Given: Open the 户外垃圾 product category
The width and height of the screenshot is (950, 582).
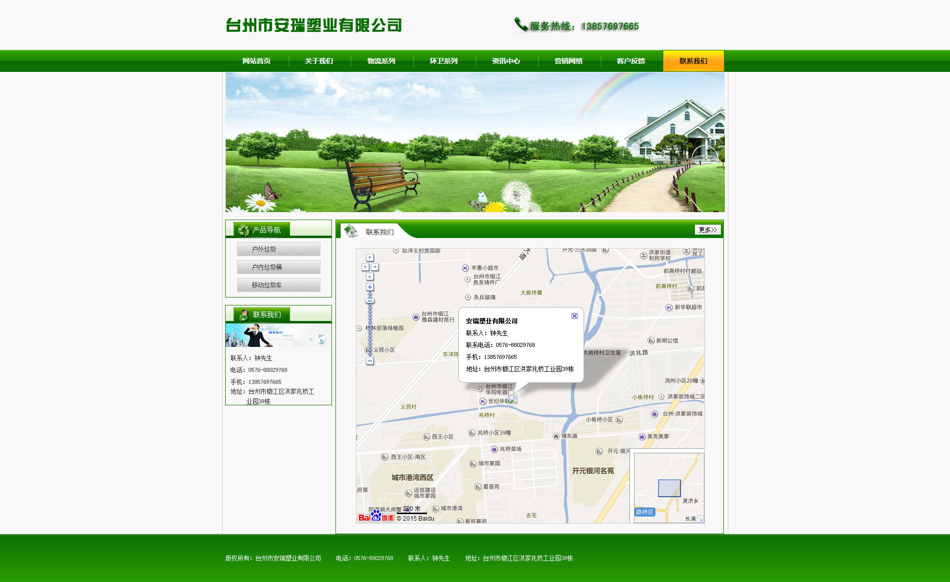Looking at the screenshot, I should (x=279, y=249).
